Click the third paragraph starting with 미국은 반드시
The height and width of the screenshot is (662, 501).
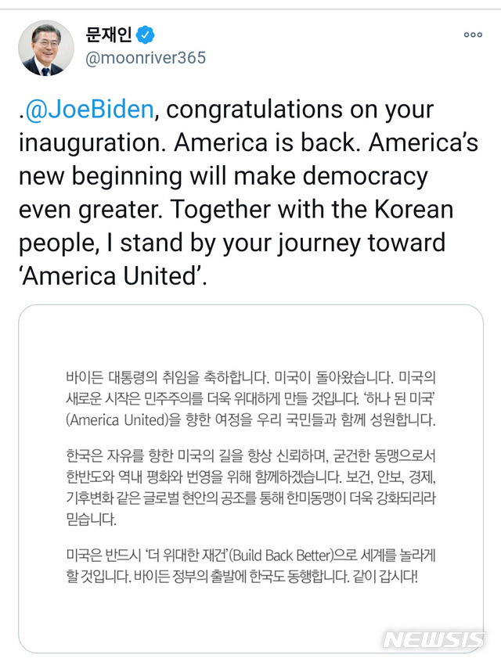click(249, 566)
